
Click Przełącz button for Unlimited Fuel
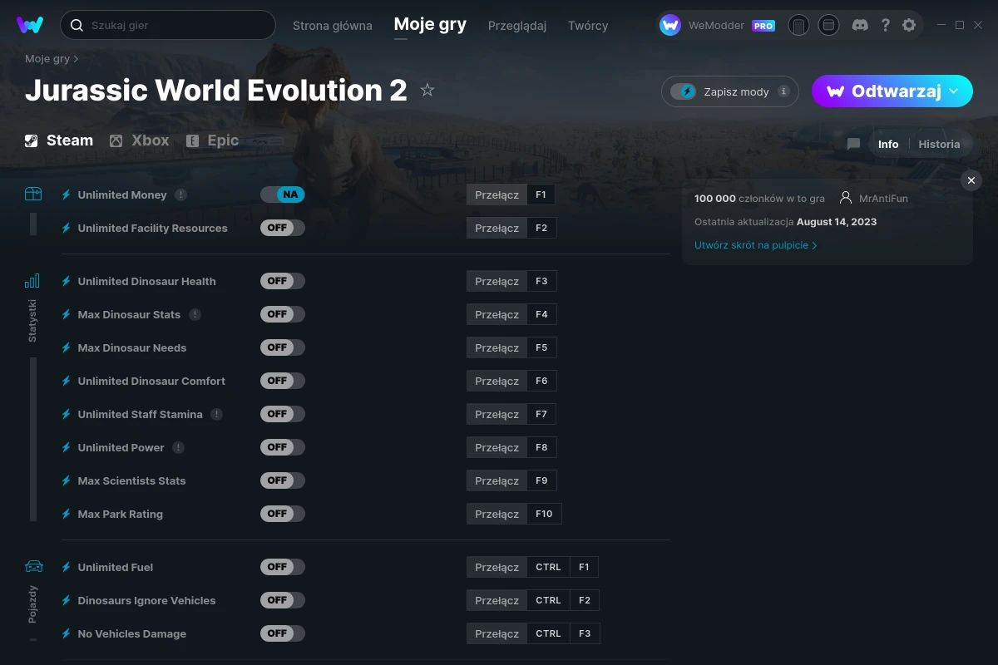497,567
